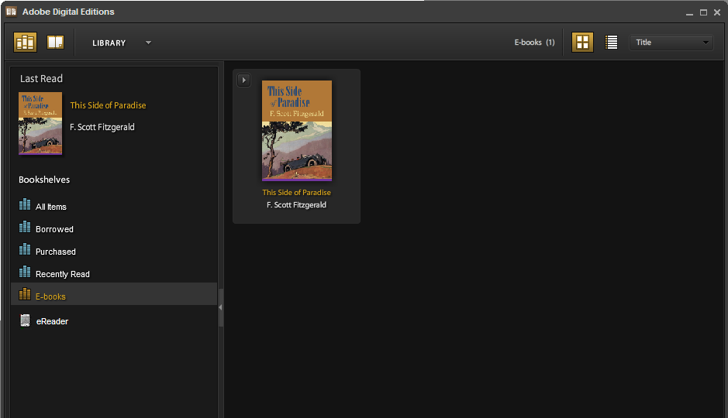The image size is (728, 418).
Task: Select thumbnail grid view
Action: click(x=582, y=42)
